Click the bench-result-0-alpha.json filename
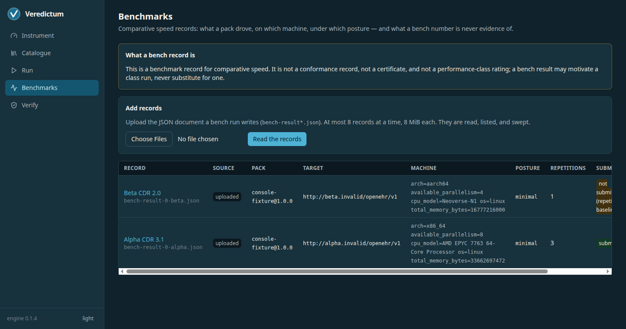The image size is (626, 329). 163,247
